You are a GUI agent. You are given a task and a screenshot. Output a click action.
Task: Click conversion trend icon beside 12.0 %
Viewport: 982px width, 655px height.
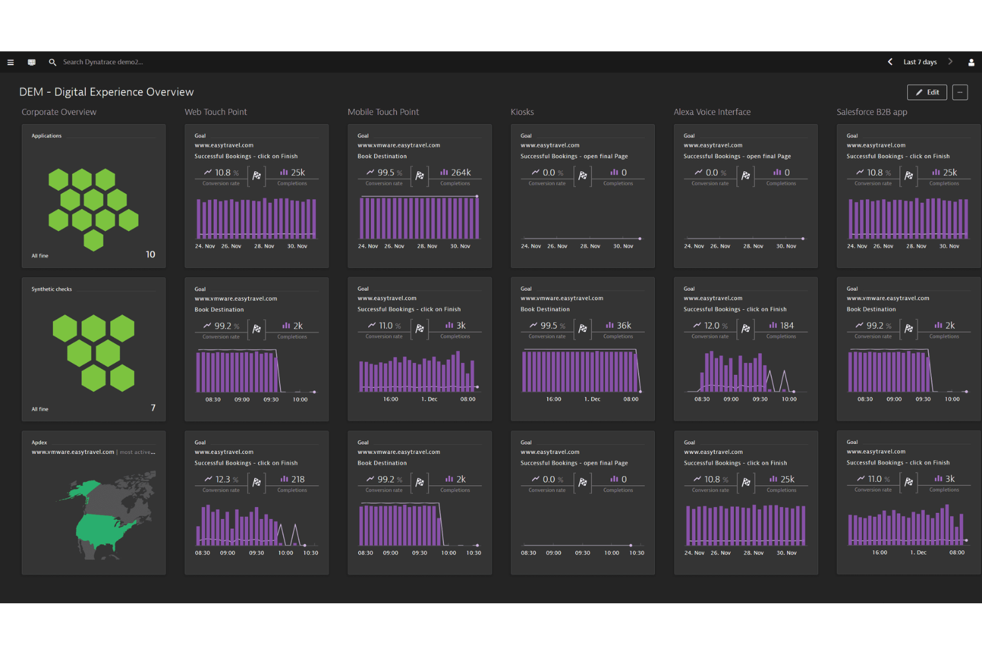pyautogui.click(x=697, y=325)
